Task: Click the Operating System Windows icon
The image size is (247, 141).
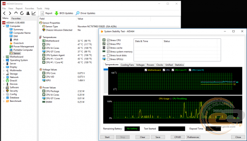Action: tap(7, 60)
